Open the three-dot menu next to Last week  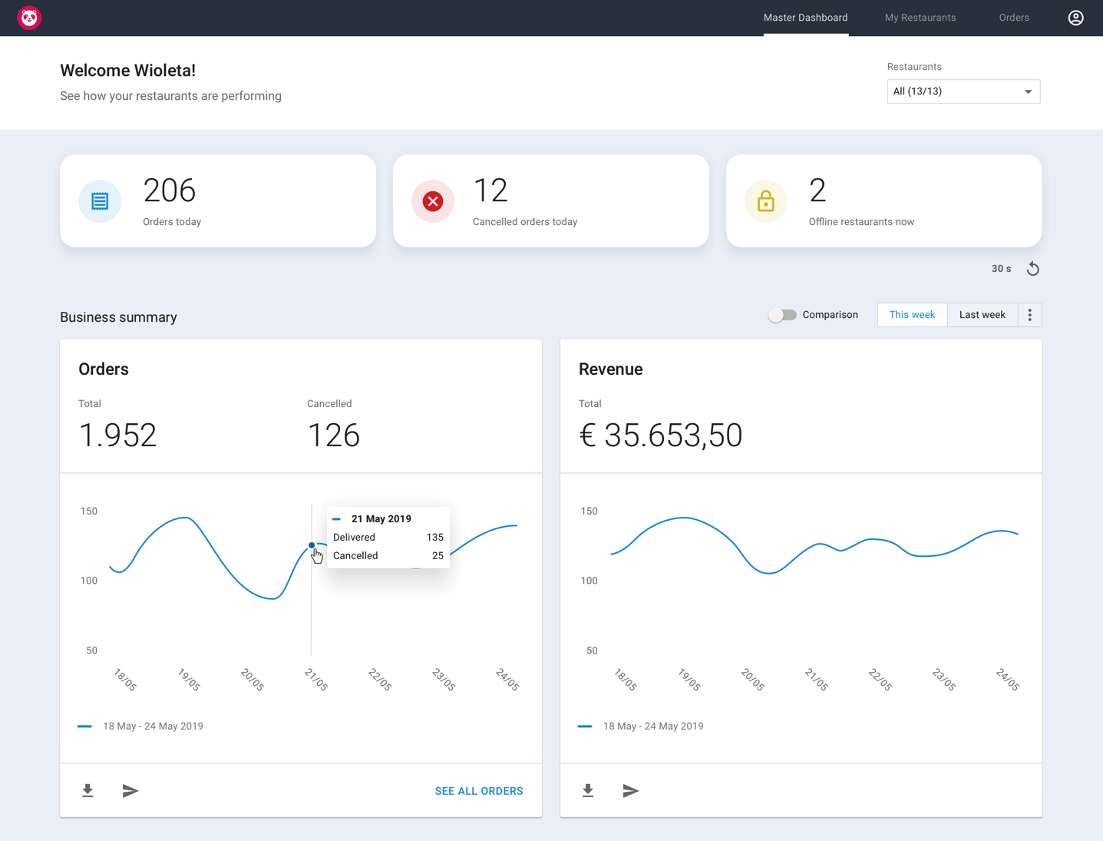point(1029,314)
